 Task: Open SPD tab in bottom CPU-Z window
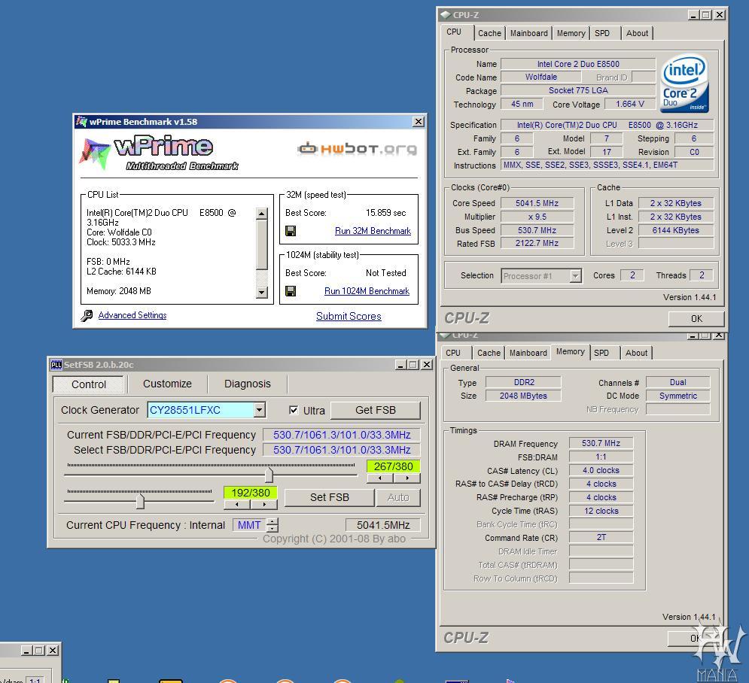(601, 354)
